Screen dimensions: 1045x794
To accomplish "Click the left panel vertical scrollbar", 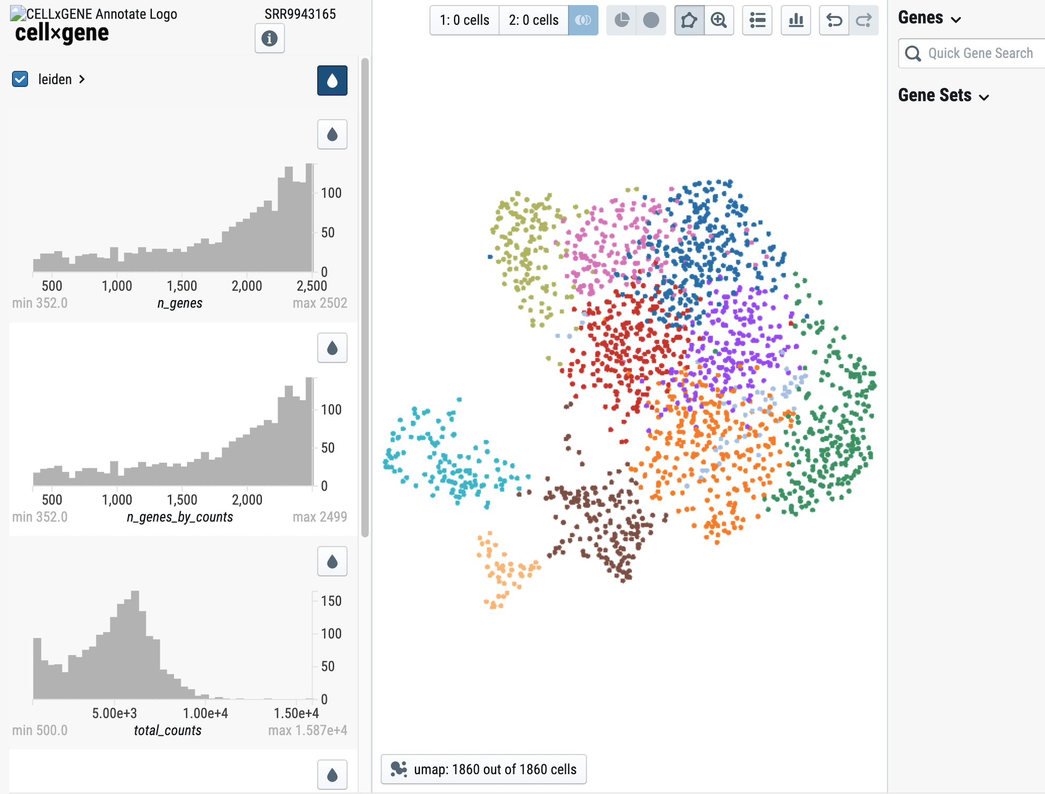I will click(365, 297).
